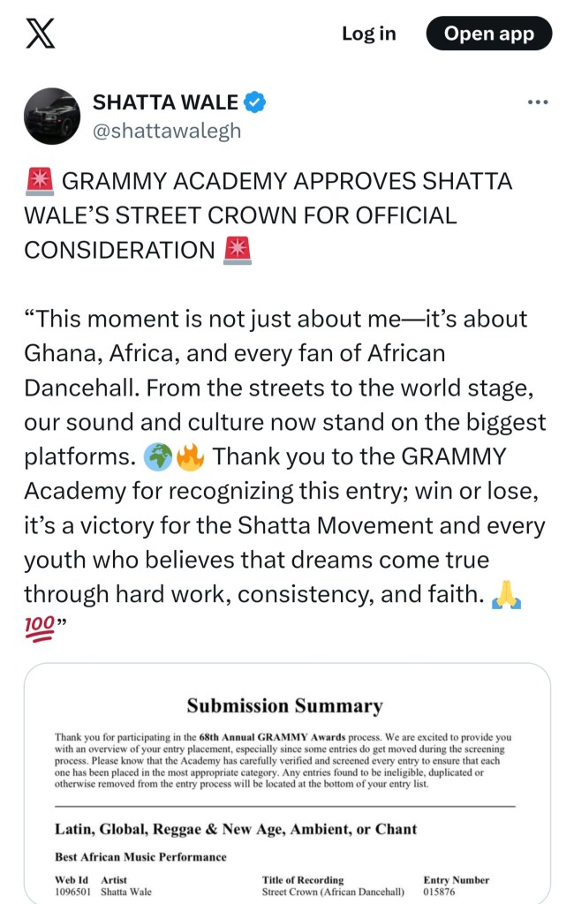Tap the Log in link

coord(369,34)
